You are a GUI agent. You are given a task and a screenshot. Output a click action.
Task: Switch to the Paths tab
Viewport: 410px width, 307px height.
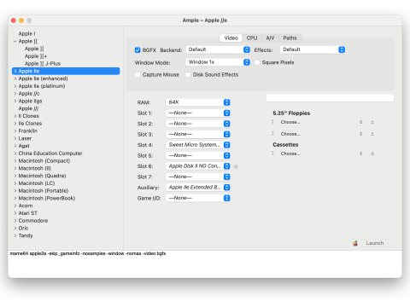[290, 38]
